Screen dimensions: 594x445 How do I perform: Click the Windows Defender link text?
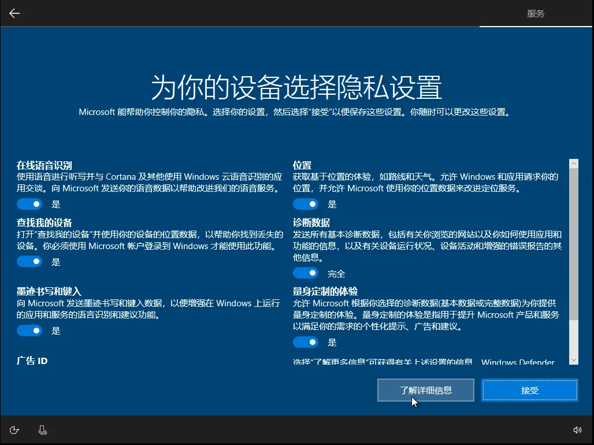(517, 362)
